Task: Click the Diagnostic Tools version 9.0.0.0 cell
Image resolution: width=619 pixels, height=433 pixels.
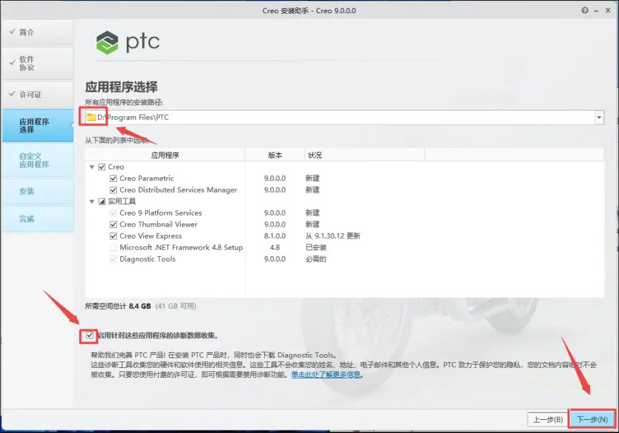Action: click(275, 259)
